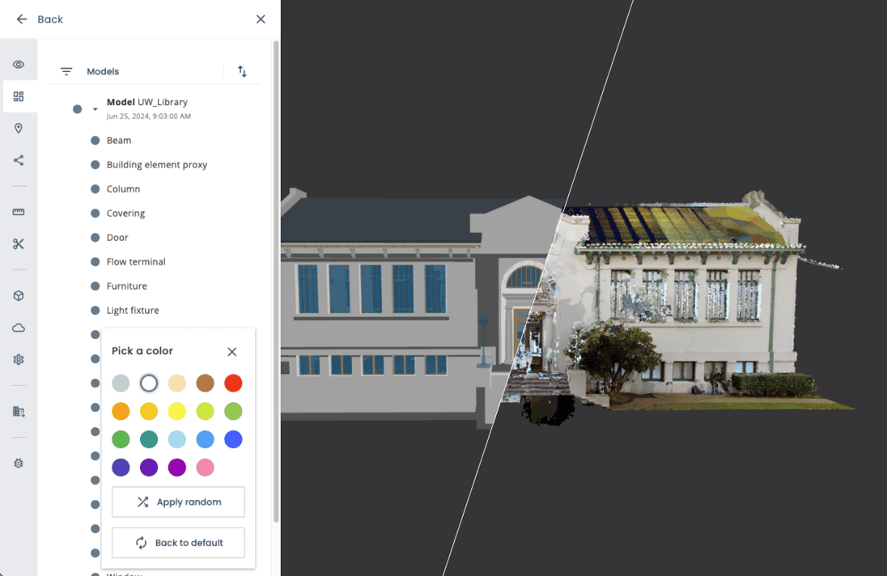Collapse the UW_Library model tree arrow
Viewport: 887px width, 576px height.
(95, 109)
